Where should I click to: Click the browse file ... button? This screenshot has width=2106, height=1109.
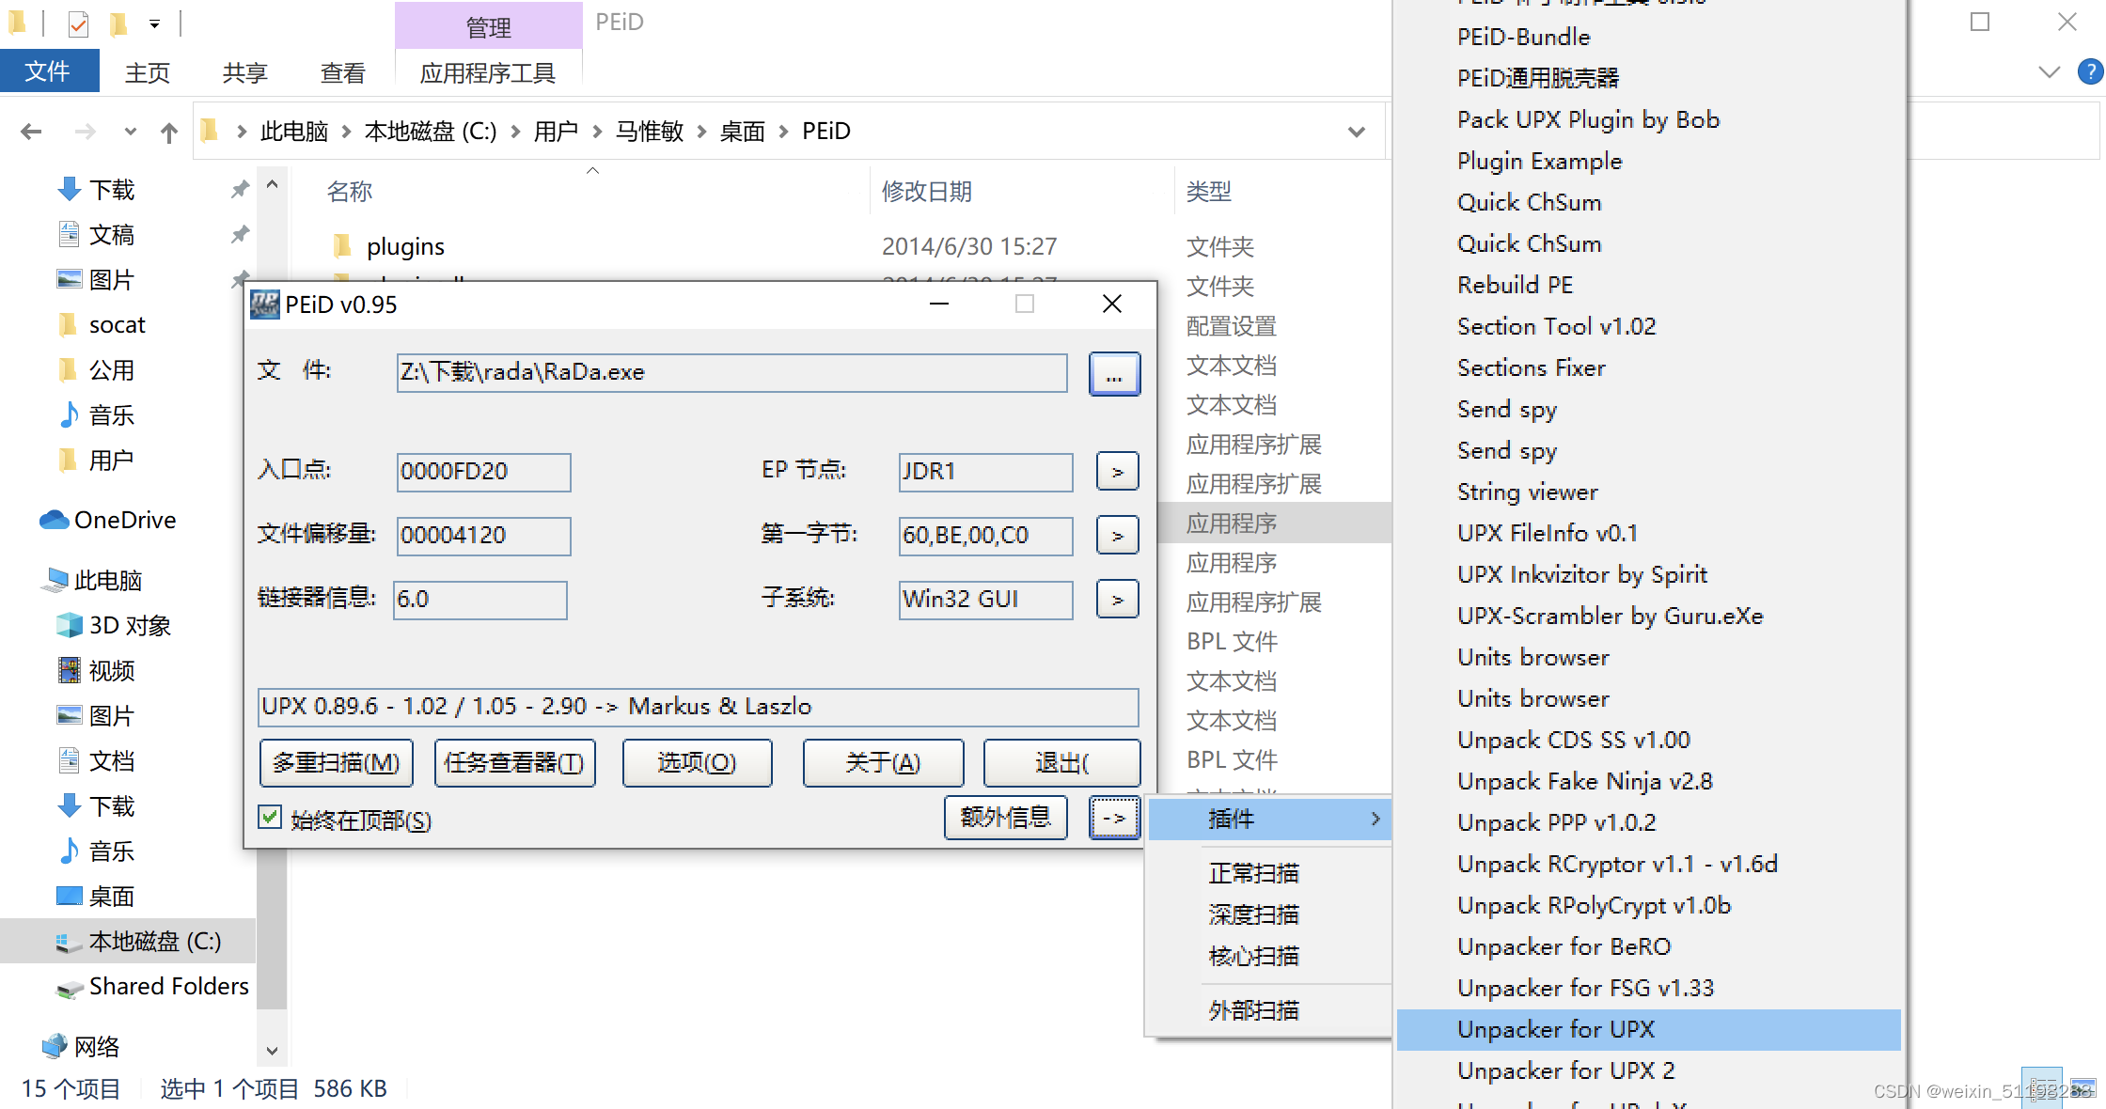(x=1114, y=374)
